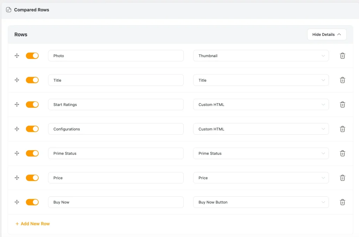Switch off the Prime Status toggle
The image size is (359, 237).
[x=32, y=153]
